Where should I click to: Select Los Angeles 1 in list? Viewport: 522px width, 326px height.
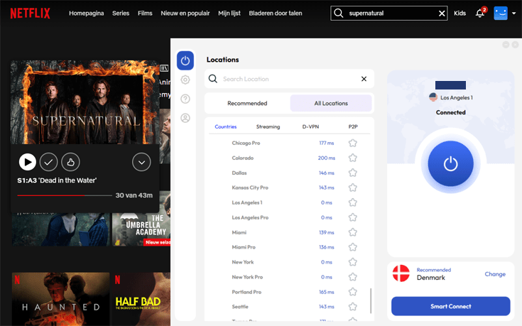247,202
